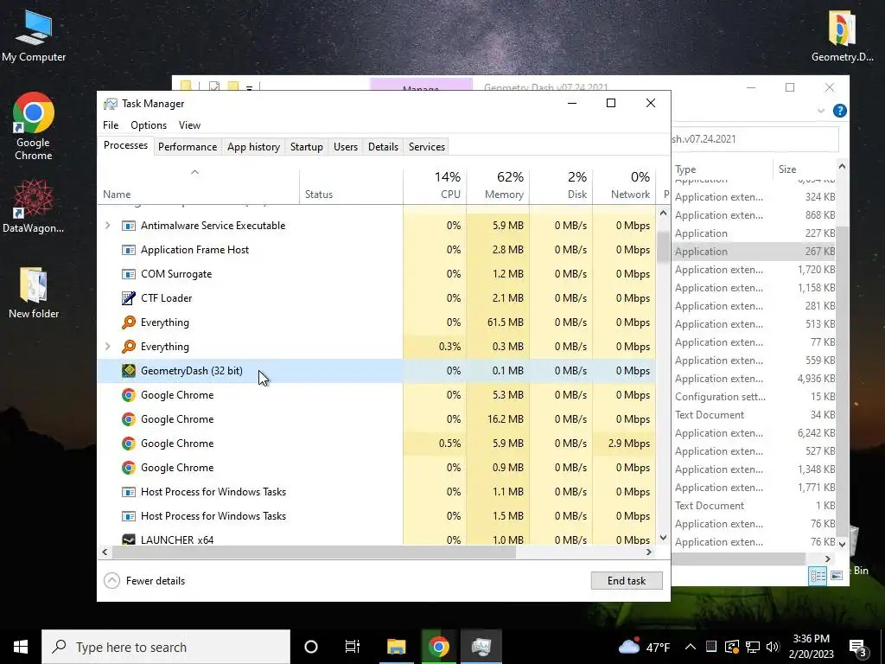
Task: Click the Chrome icon using 16.2 MB
Action: point(129,419)
